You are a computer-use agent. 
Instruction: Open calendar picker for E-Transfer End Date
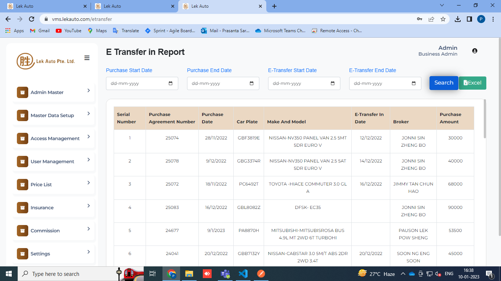pos(414,83)
